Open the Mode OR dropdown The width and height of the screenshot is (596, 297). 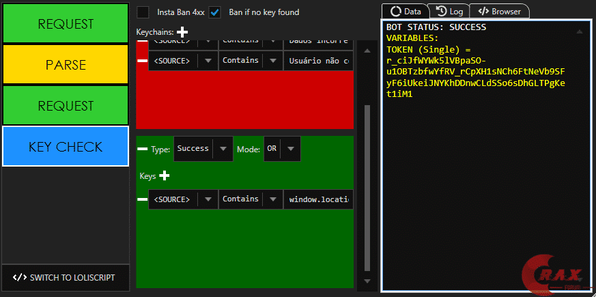click(282, 149)
